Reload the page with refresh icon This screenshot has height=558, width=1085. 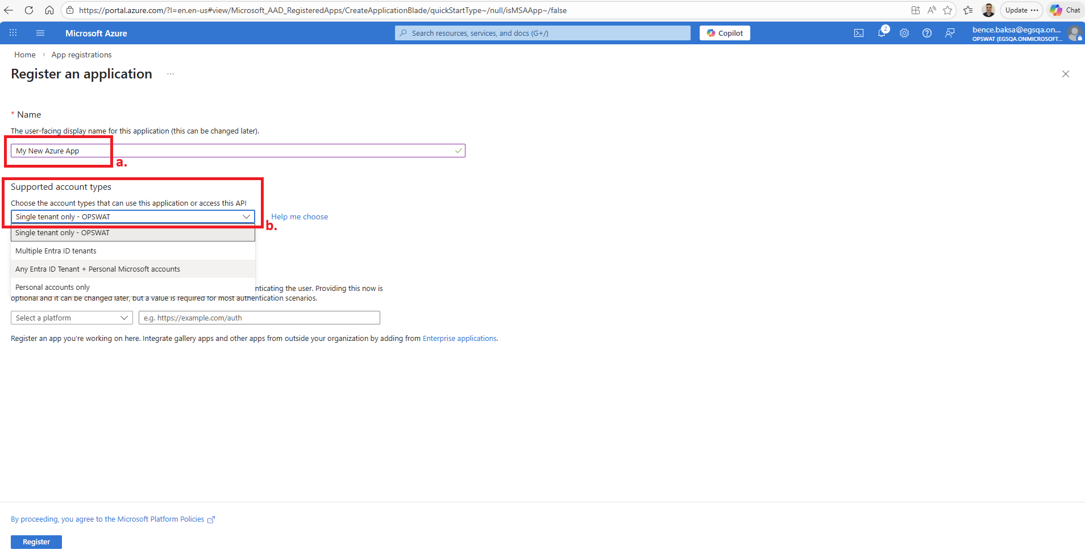click(x=29, y=10)
